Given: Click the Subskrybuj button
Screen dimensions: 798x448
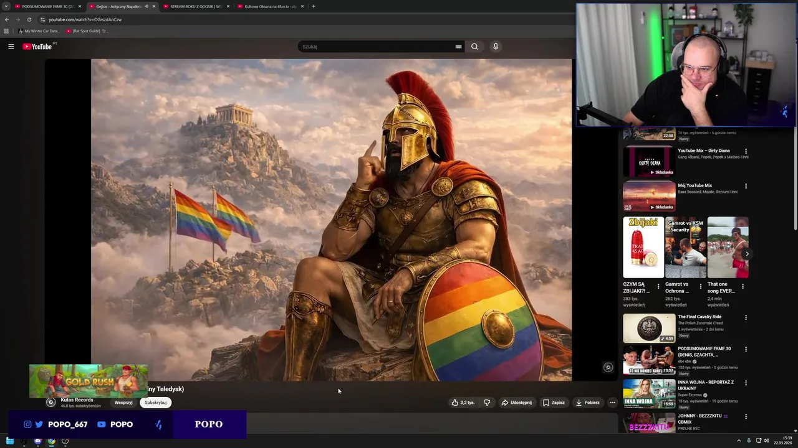Looking at the screenshot, I should click(156, 403).
